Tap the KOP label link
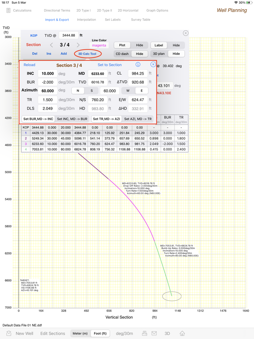 click(x=34, y=36)
